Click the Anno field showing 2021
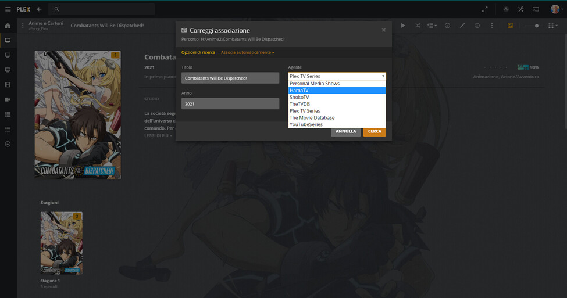Image resolution: width=567 pixels, height=298 pixels. [230, 103]
